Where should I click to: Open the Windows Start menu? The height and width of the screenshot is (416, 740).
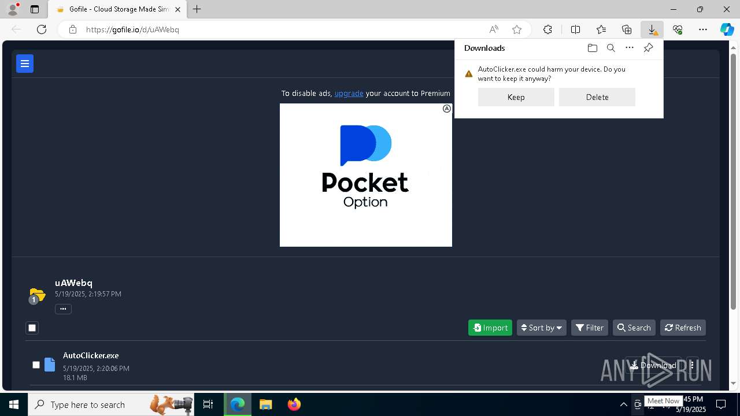click(x=14, y=404)
